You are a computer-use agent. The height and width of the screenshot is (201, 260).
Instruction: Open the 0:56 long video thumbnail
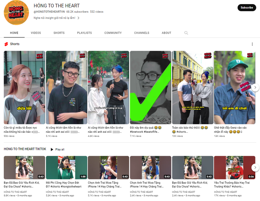[x=235, y=167]
